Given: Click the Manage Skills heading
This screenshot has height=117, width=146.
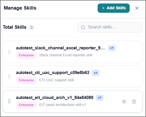Looking at the screenshot, I should [x=20, y=8].
